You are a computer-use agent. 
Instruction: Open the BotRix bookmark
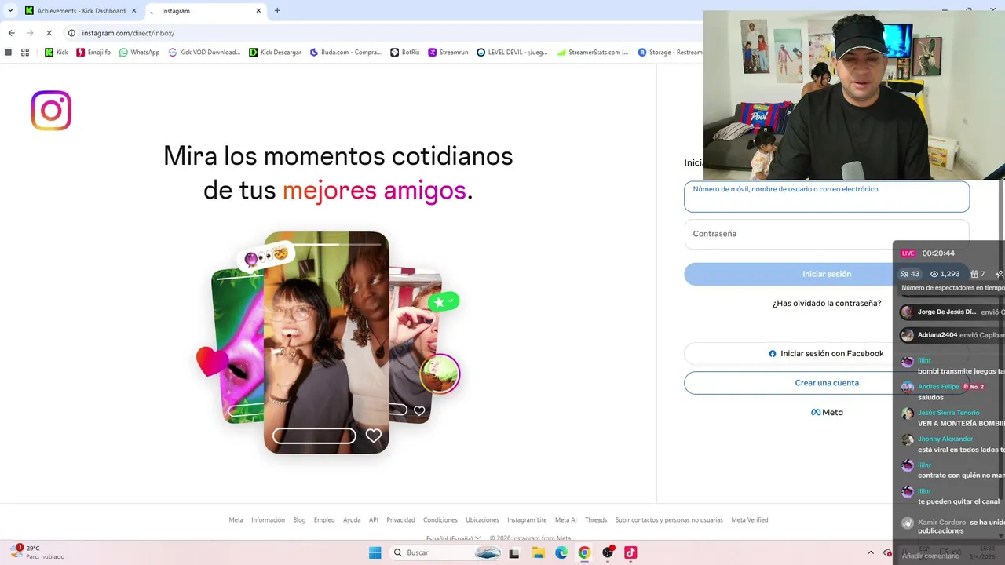[x=405, y=53]
